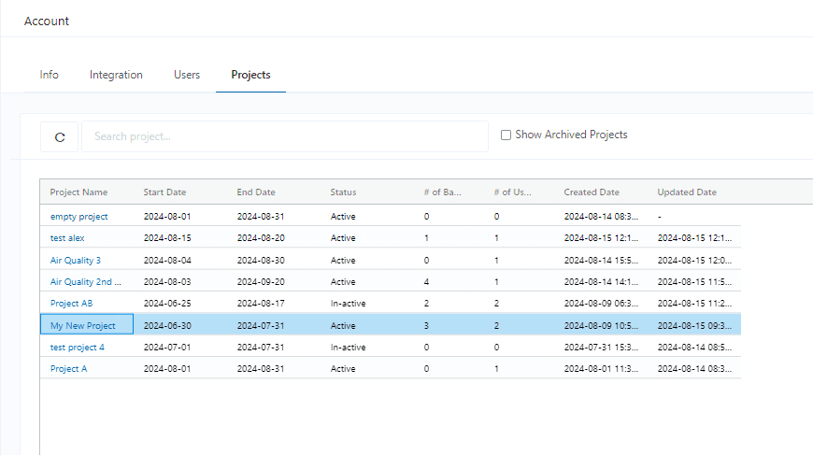Click In-active status of Project AB
Screen dimensions: 813x455
click(x=348, y=304)
